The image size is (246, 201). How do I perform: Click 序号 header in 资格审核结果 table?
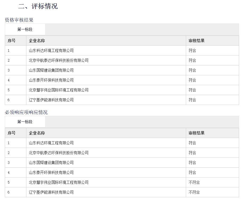pos(12,41)
